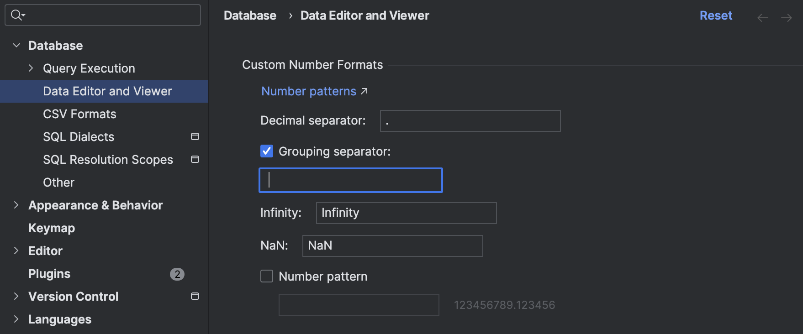Click the Infinity text field
The height and width of the screenshot is (334, 803).
tap(406, 213)
